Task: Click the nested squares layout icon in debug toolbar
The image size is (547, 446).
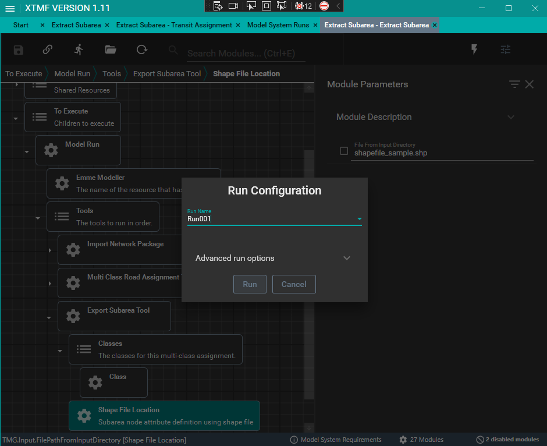Action: click(x=266, y=6)
